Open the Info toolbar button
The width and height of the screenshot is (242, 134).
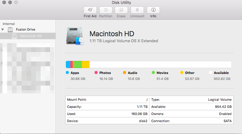pyautogui.click(x=153, y=10)
